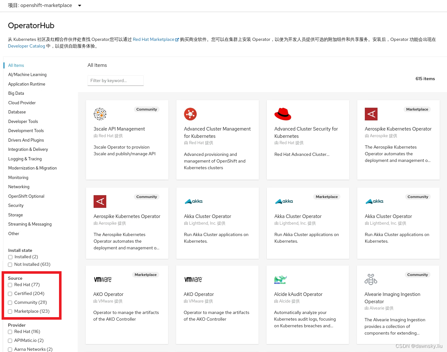
Task: Click the Red Hat fedora logo icon
Action: tap(283, 114)
